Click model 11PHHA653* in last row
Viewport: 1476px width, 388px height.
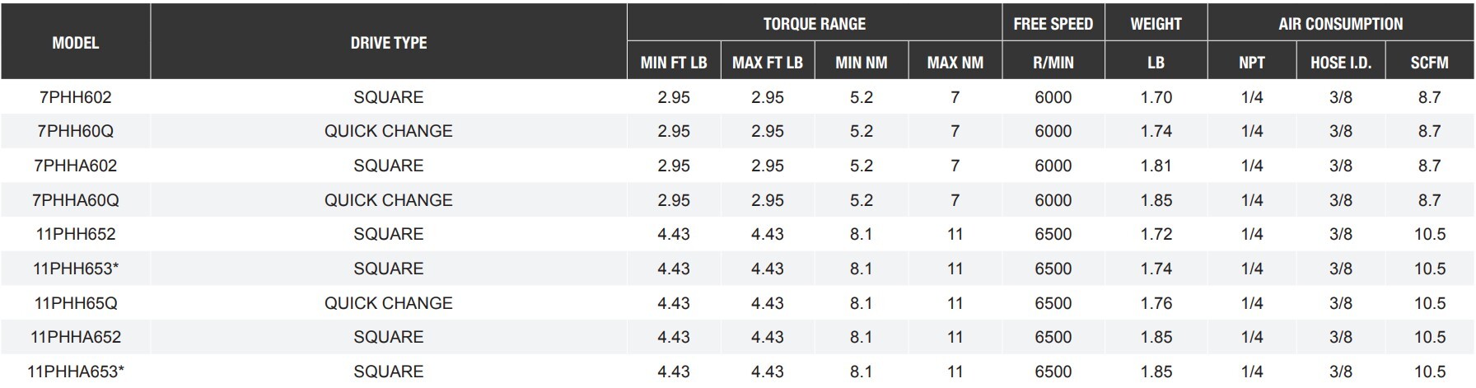click(x=75, y=372)
